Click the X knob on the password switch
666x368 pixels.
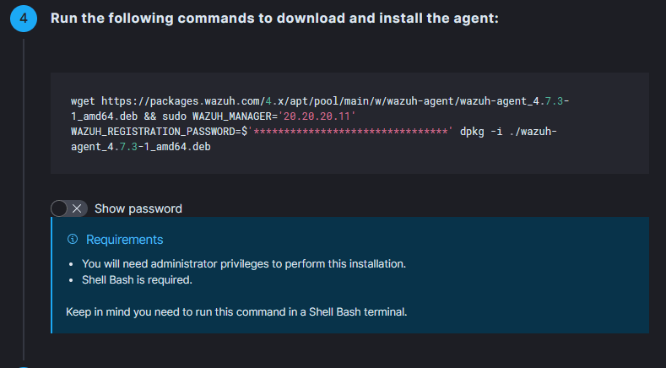coord(77,208)
